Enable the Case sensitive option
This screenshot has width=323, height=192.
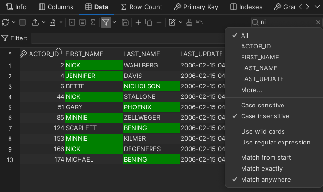(x=262, y=105)
